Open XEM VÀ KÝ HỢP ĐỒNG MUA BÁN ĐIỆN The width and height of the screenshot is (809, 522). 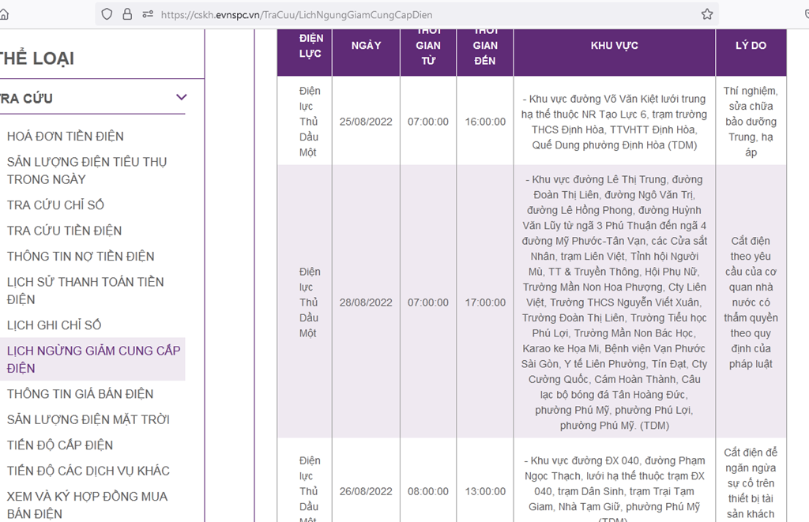click(x=87, y=505)
